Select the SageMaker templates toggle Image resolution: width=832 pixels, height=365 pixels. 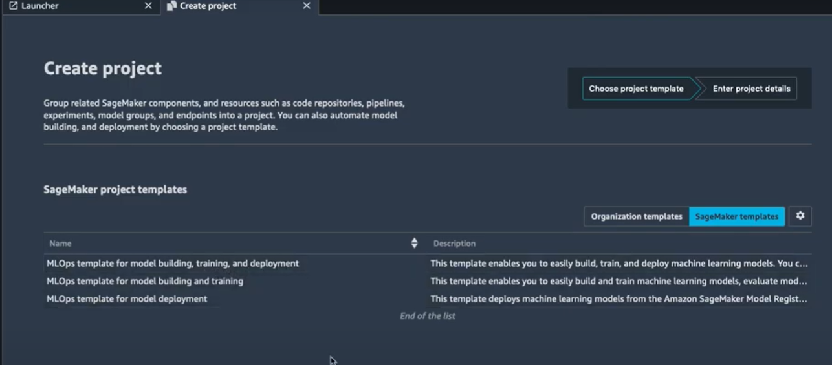[737, 216]
